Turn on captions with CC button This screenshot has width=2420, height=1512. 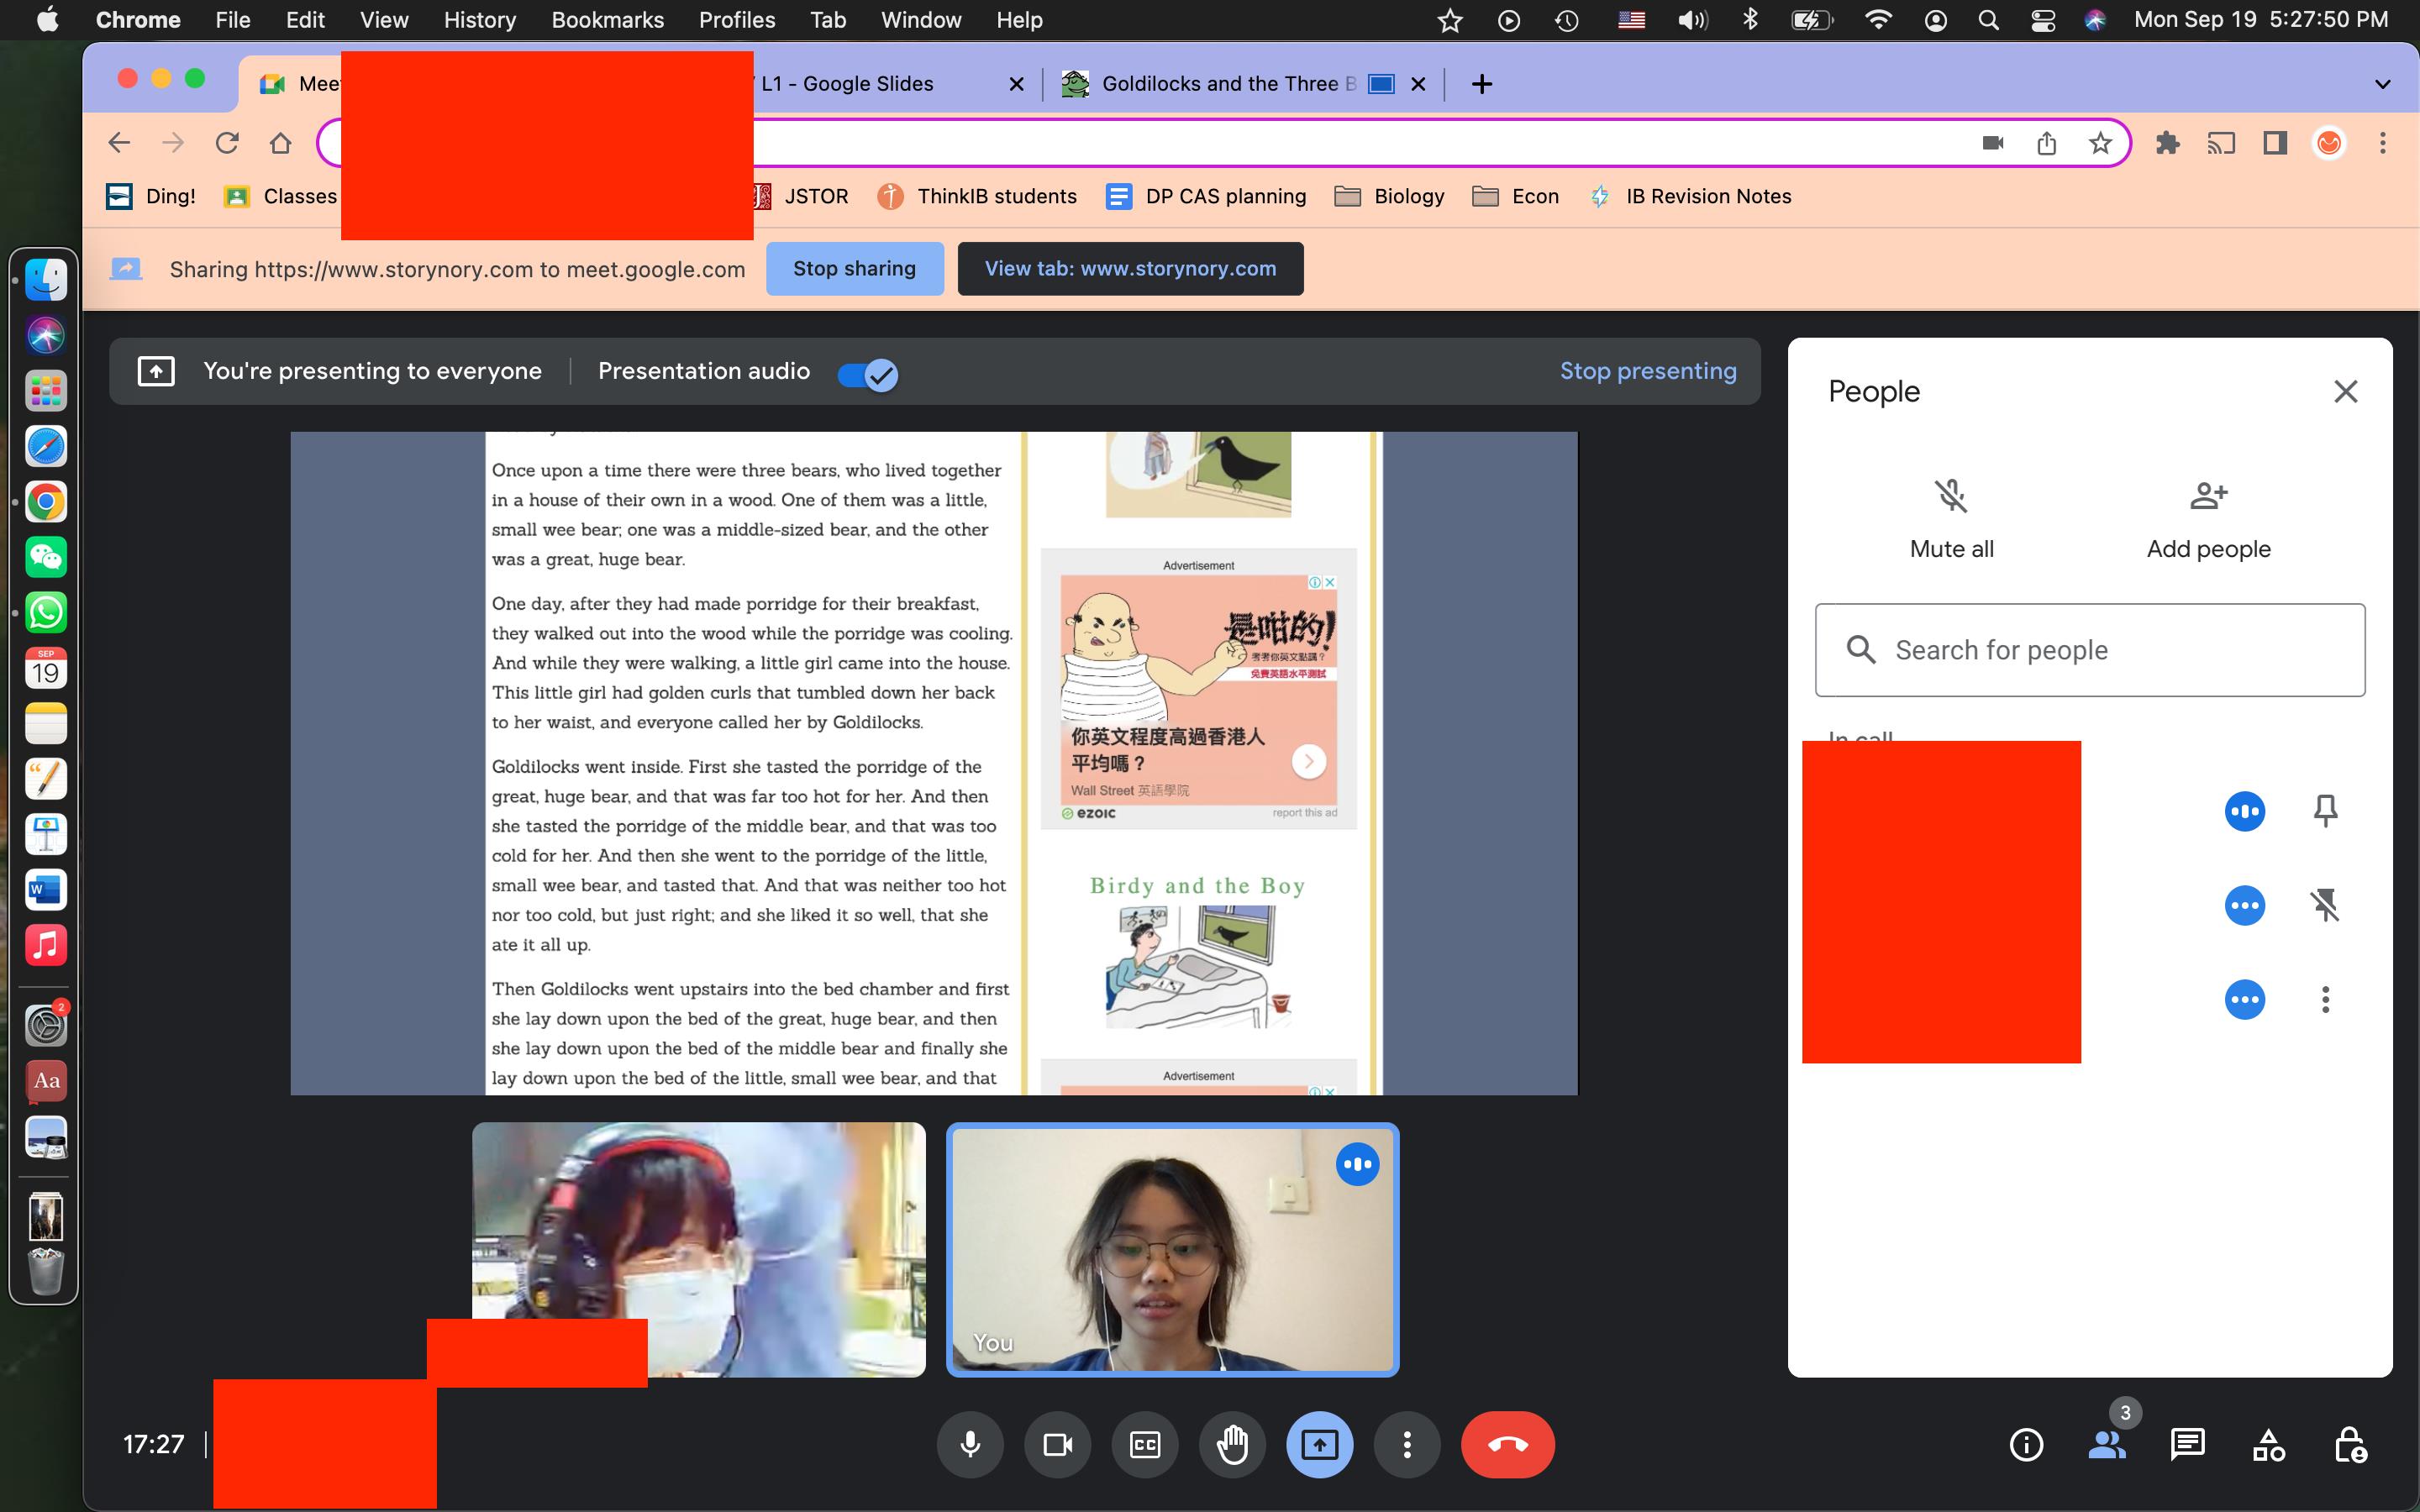[1145, 1444]
